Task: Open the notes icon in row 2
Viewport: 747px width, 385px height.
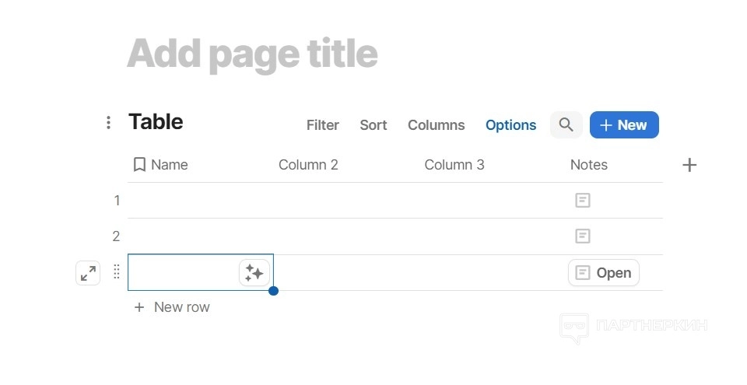Action: pyautogui.click(x=583, y=236)
